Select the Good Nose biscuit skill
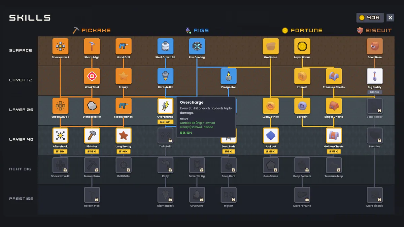 tap(374, 46)
